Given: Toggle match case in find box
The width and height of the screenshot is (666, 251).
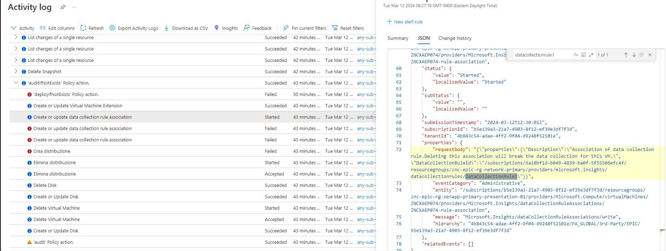Looking at the screenshot, I should coord(576,55).
